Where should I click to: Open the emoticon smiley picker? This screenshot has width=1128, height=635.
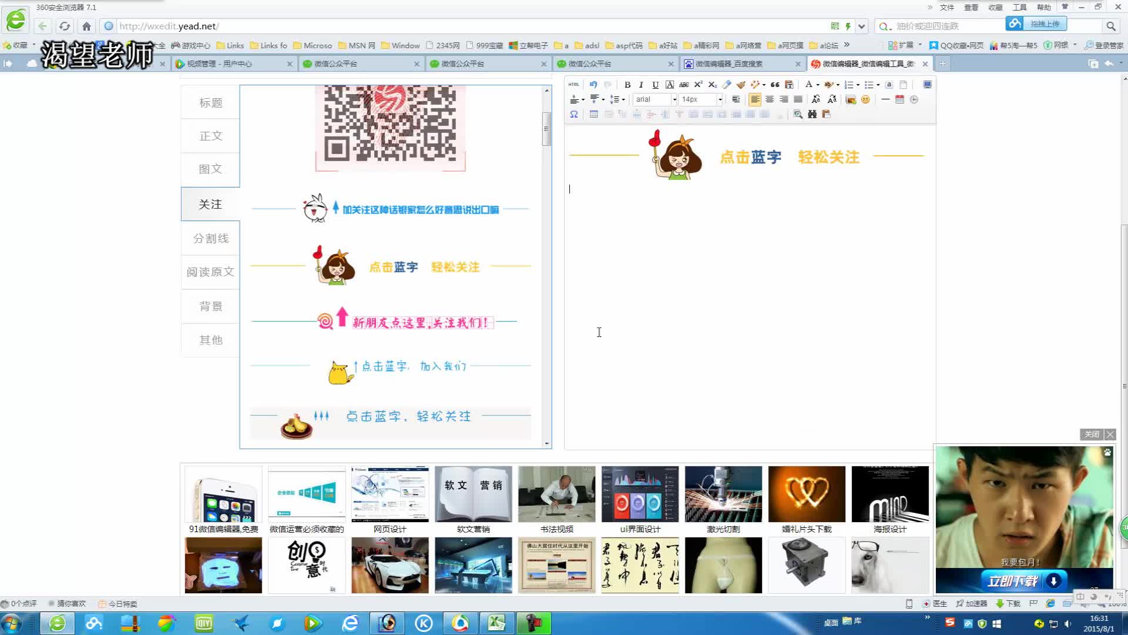pos(865,99)
